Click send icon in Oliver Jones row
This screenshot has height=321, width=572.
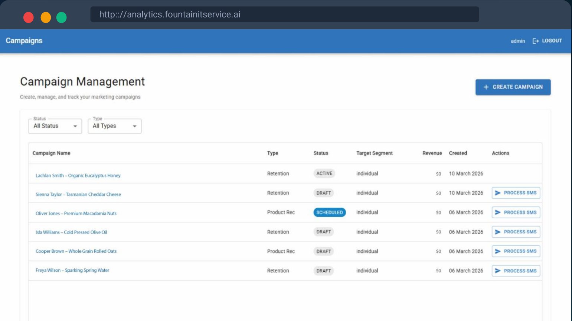(498, 212)
